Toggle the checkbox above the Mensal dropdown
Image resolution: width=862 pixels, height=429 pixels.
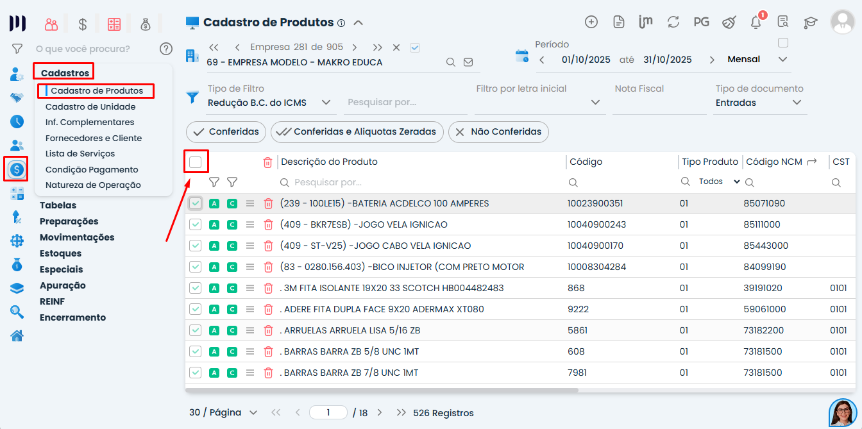pyautogui.click(x=782, y=43)
